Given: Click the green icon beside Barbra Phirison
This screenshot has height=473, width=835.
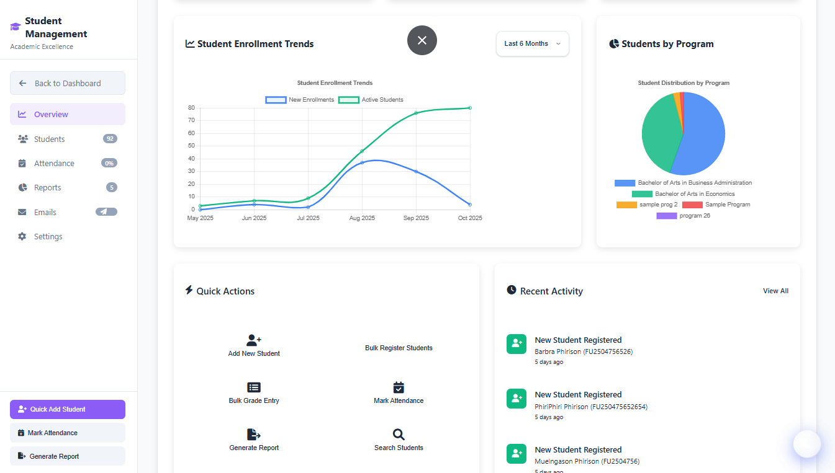Looking at the screenshot, I should pos(517,344).
